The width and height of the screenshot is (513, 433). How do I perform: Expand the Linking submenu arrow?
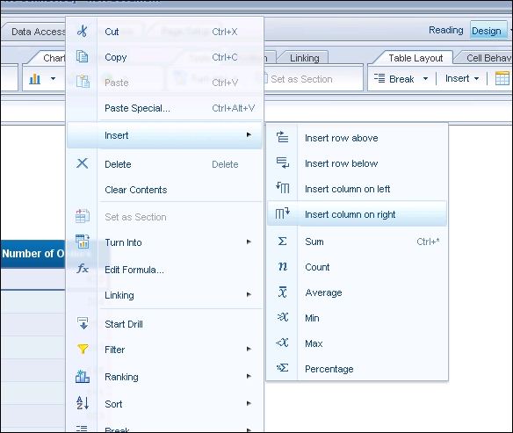click(x=249, y=294)
